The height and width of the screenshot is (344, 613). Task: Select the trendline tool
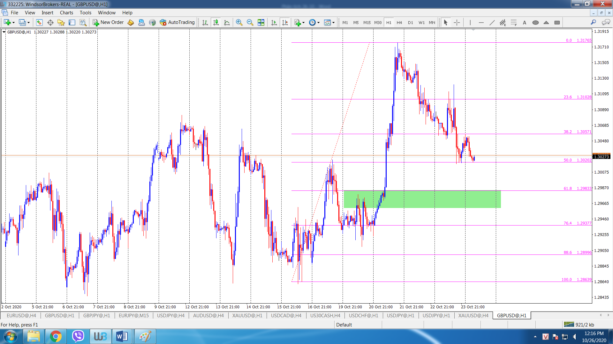[492, 22]
